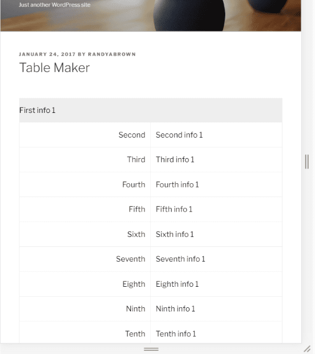Click the 'Eighth' label cell
Screen dimensions: 315x354
pos(134,284)
